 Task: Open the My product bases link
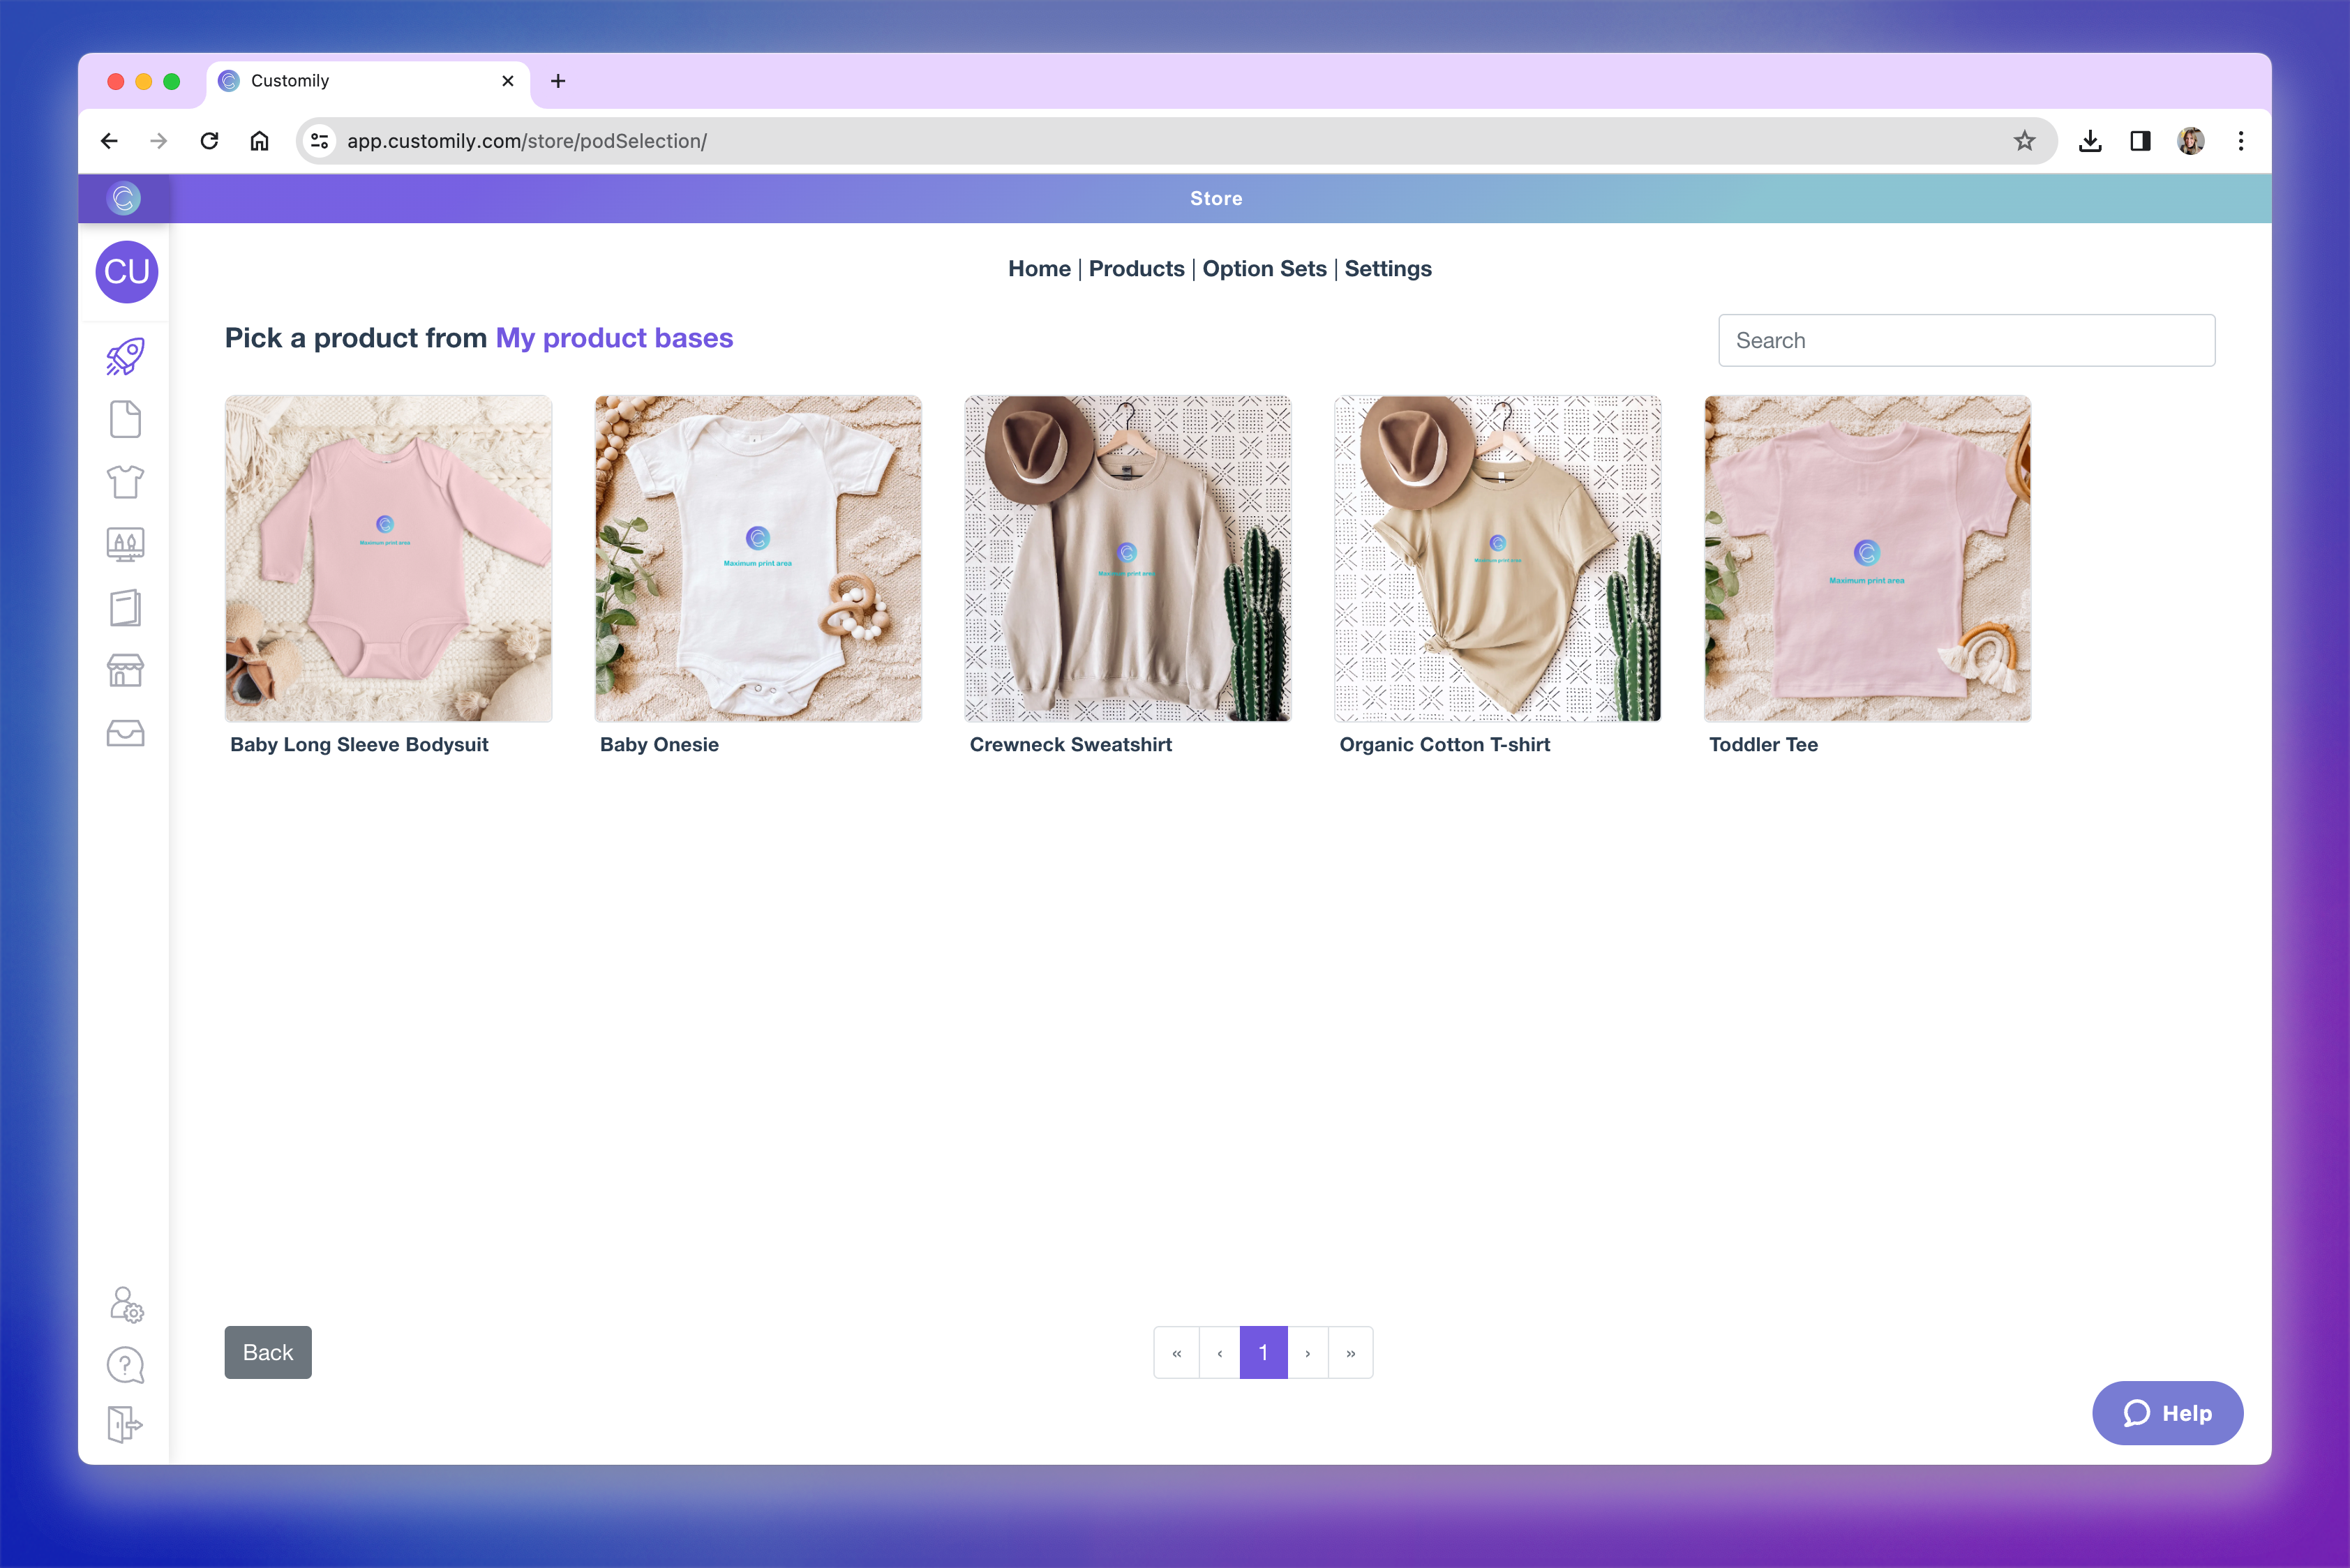tap(613, 338)
